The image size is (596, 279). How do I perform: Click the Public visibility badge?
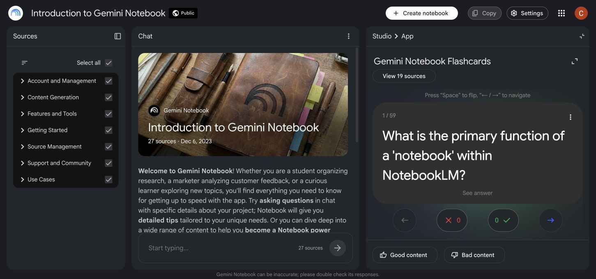point(183,13)
